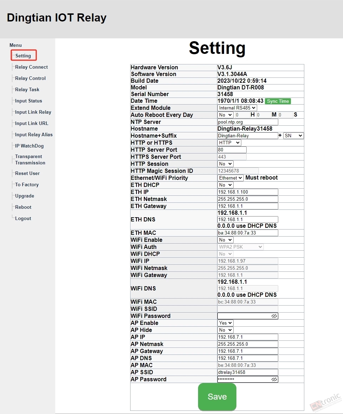Open Input Link URL menu item
This screenshot has width=343, height=414.
(32, 123)
